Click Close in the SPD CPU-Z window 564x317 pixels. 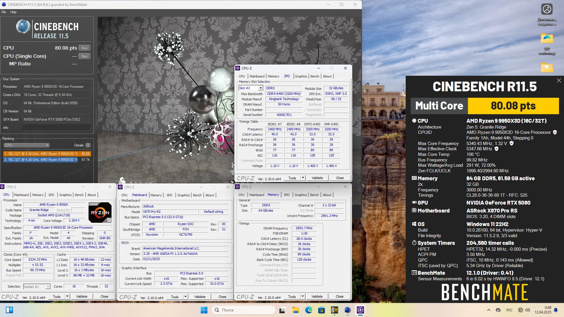point(340,178)
